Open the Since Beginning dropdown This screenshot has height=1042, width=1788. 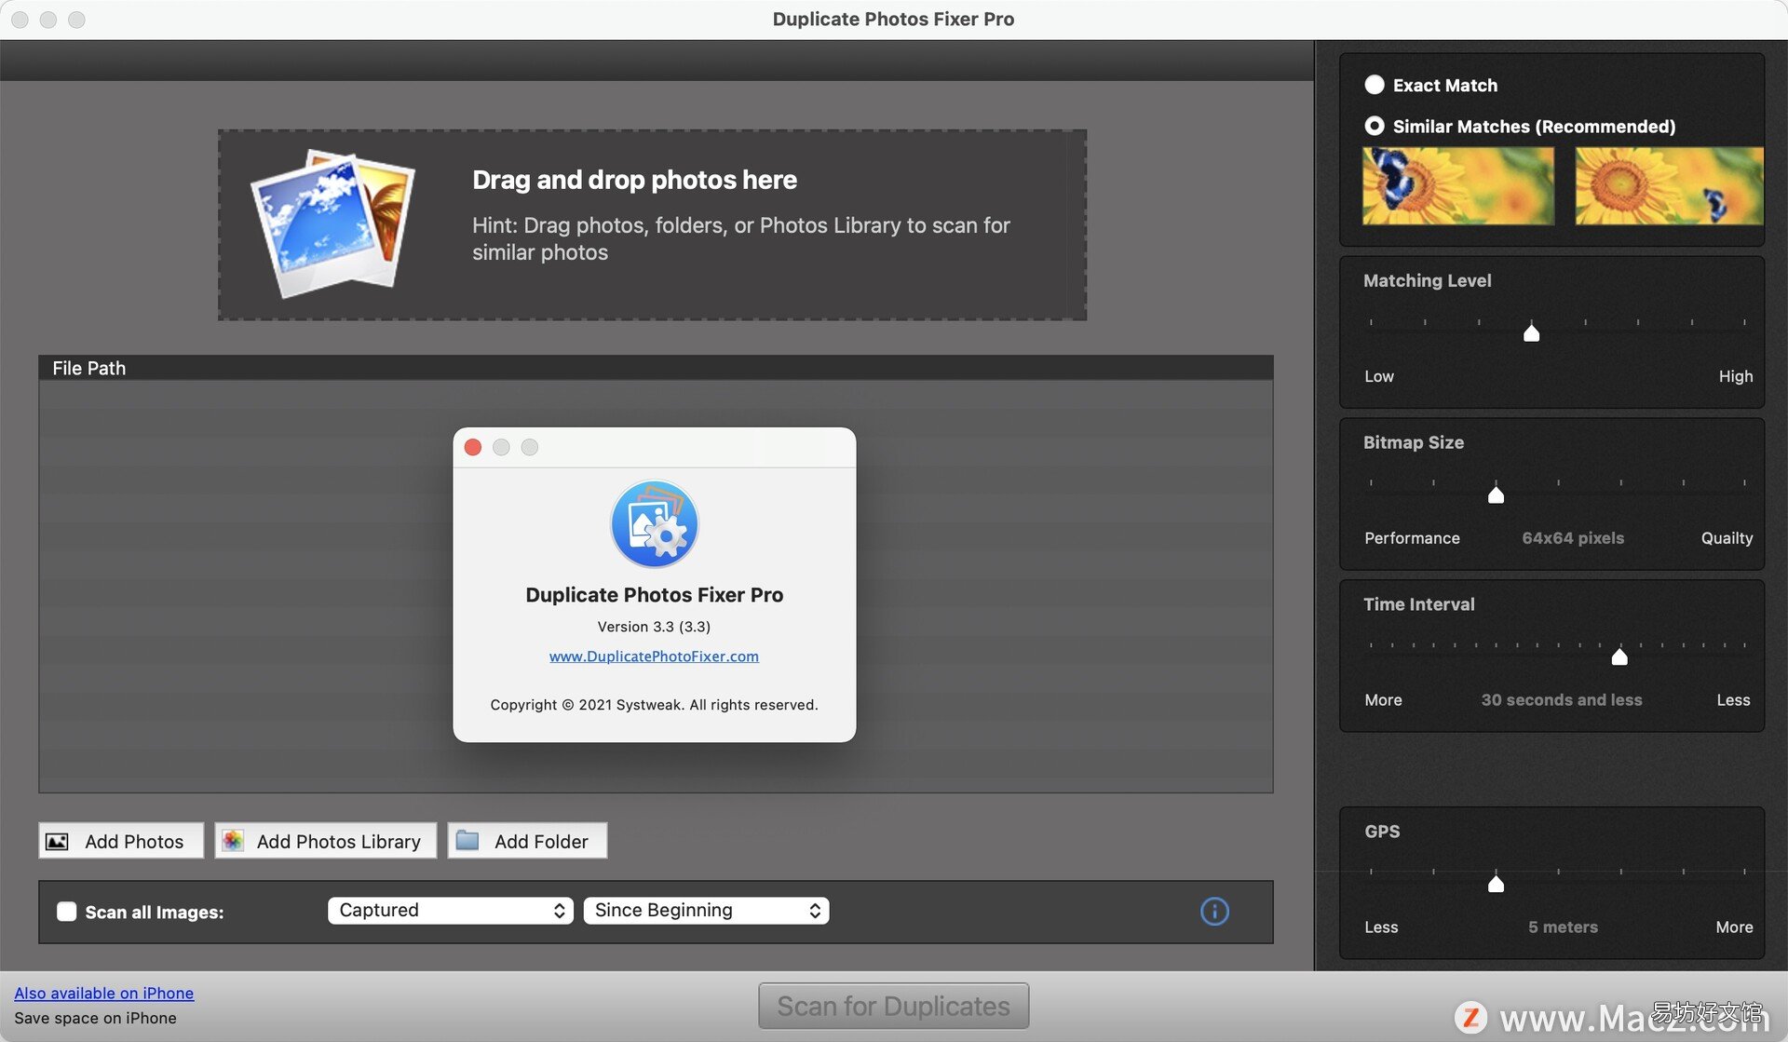(x=706, y=911)
